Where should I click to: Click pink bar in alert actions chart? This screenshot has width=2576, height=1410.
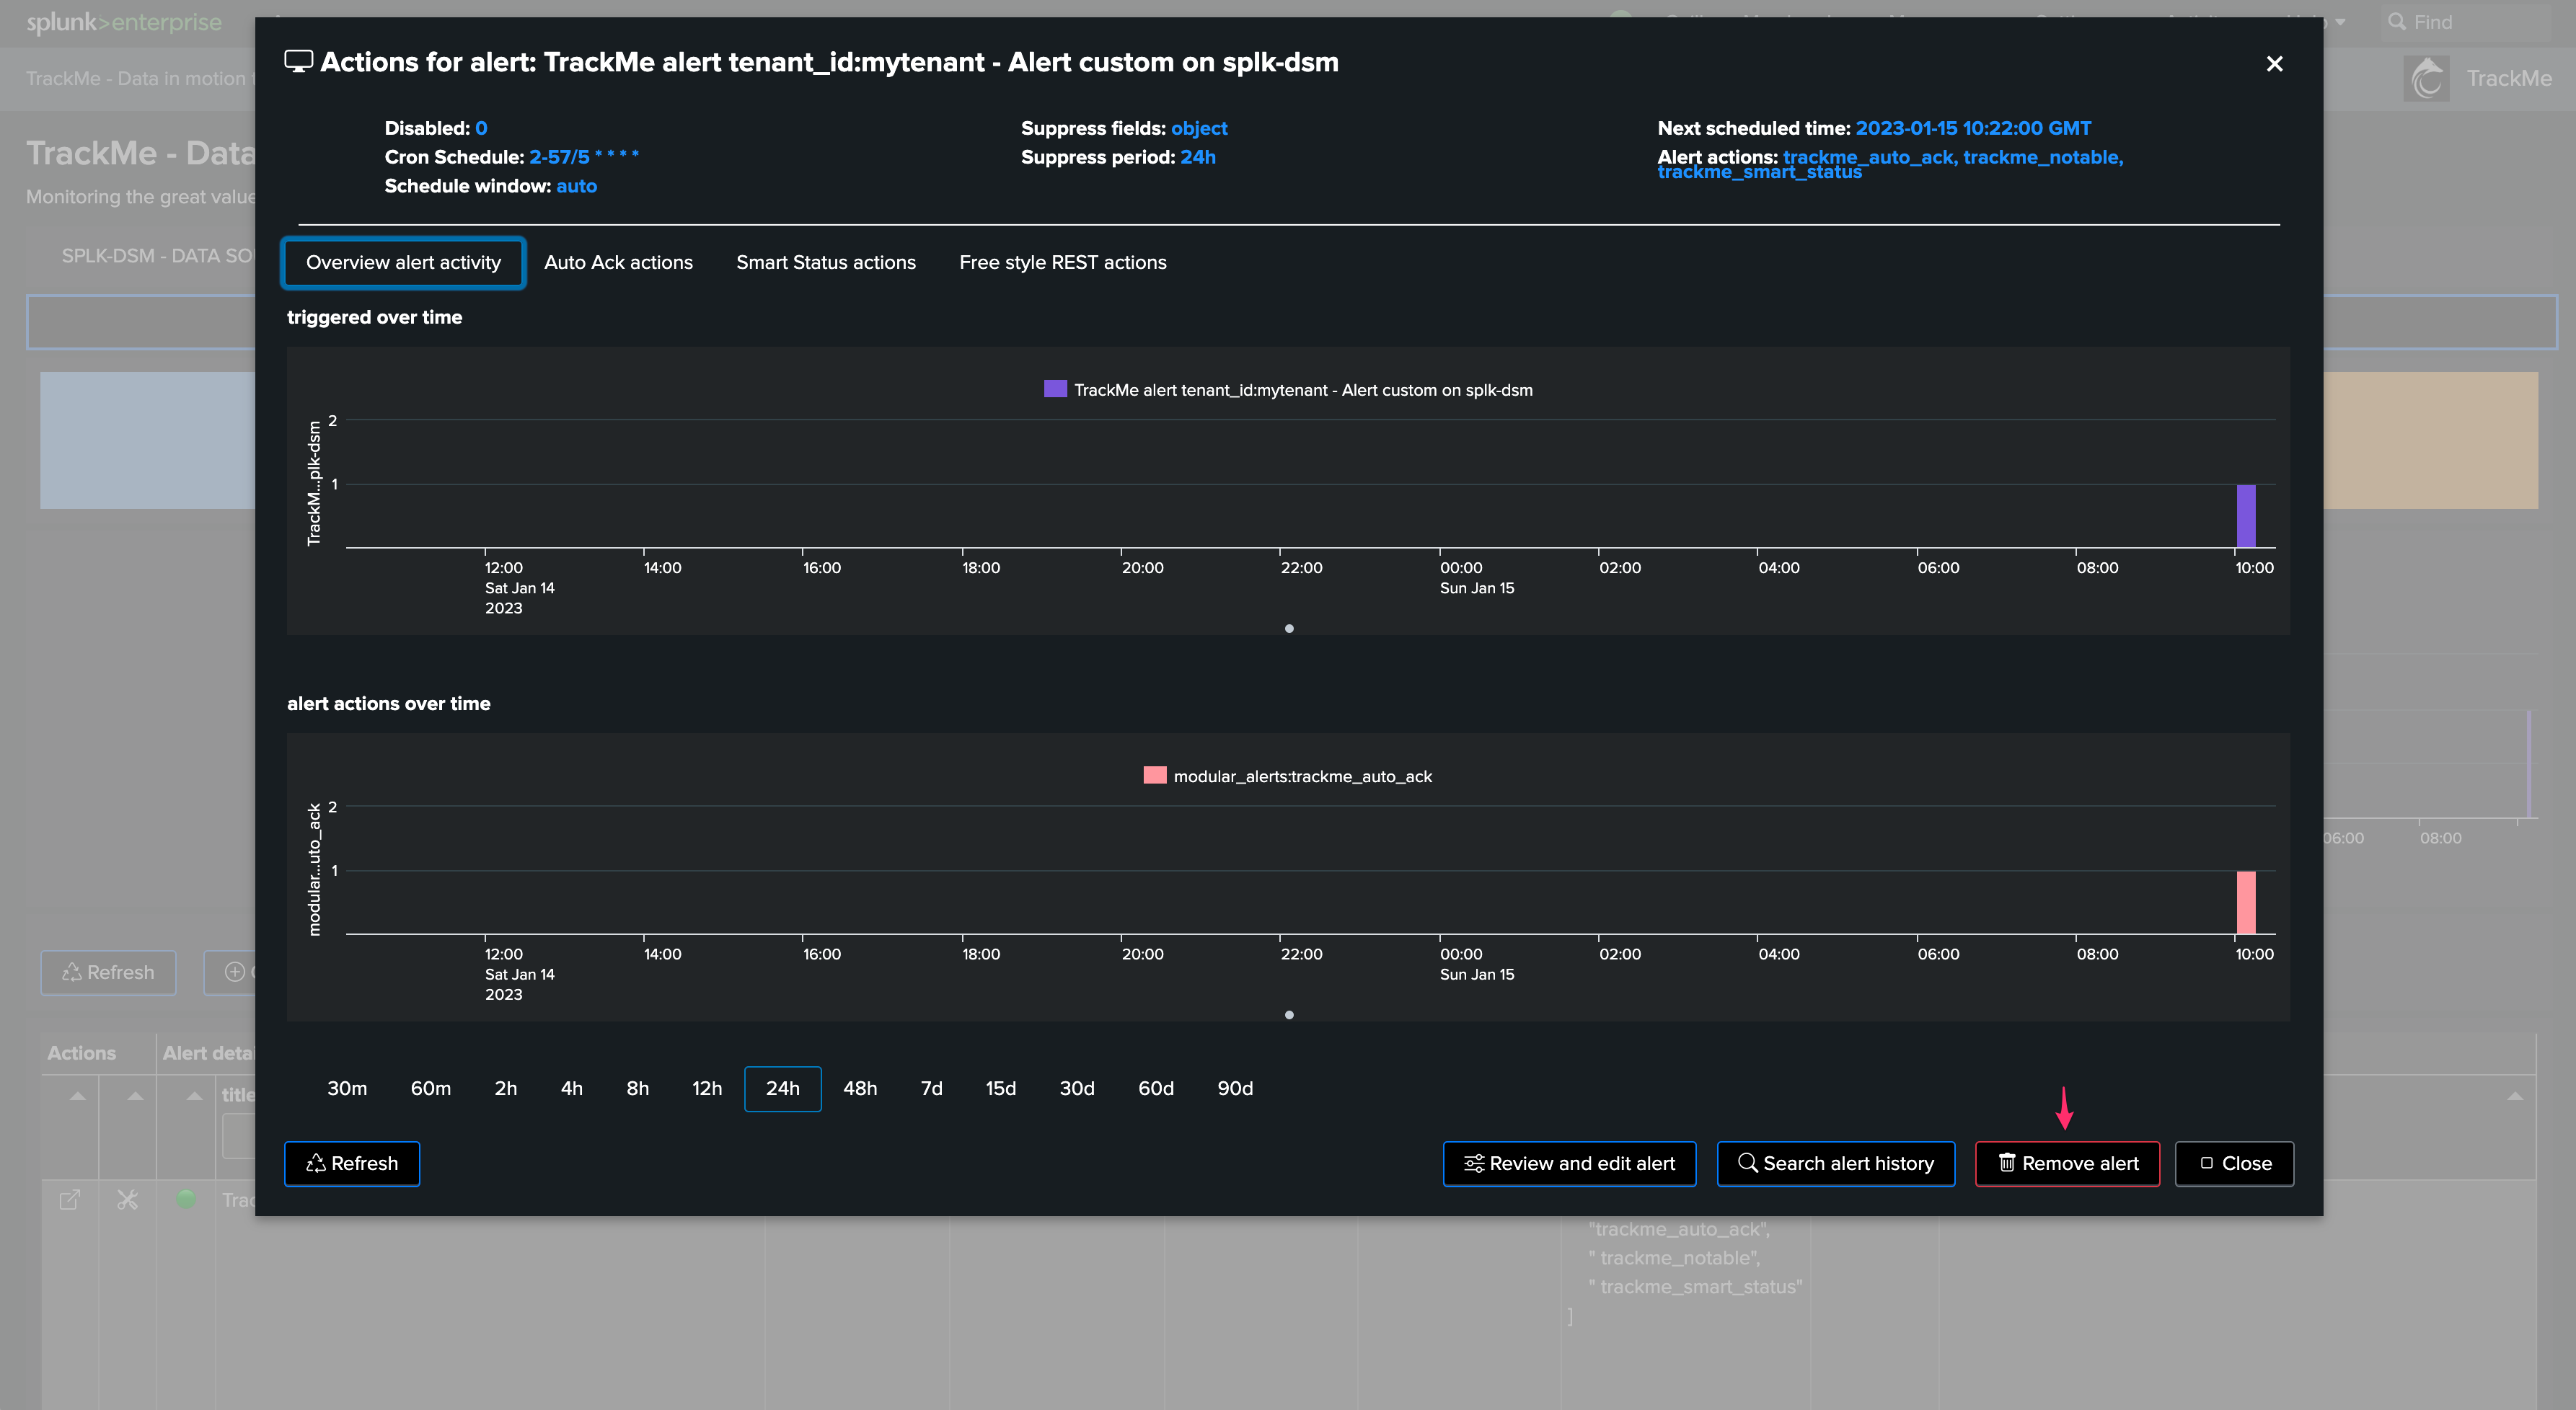click(2245, 903)
